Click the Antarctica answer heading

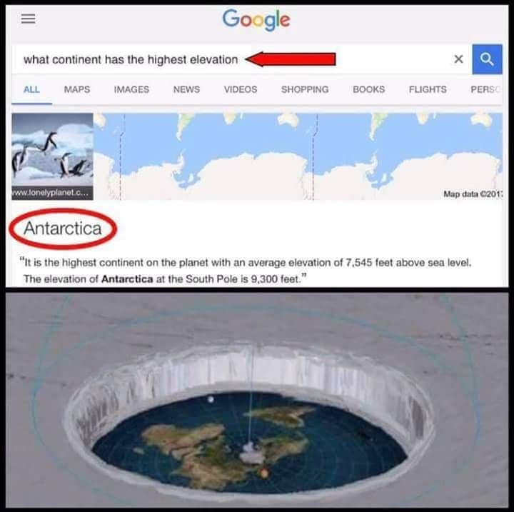(63, 229)
